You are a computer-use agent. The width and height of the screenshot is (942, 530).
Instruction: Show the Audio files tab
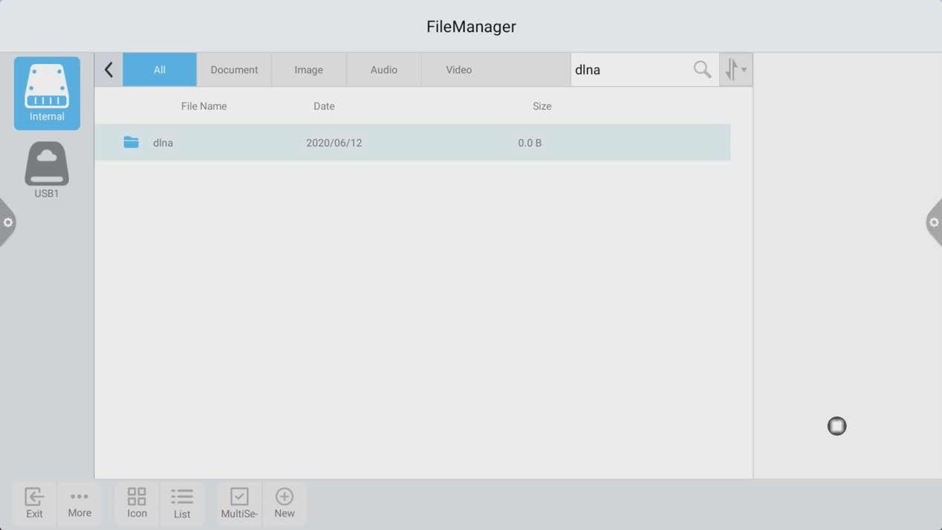(x=383, y=70)
